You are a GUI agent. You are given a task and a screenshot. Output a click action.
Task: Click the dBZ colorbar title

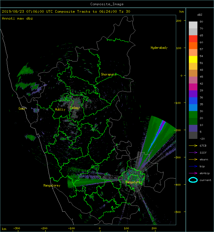(x=200, y=15)
